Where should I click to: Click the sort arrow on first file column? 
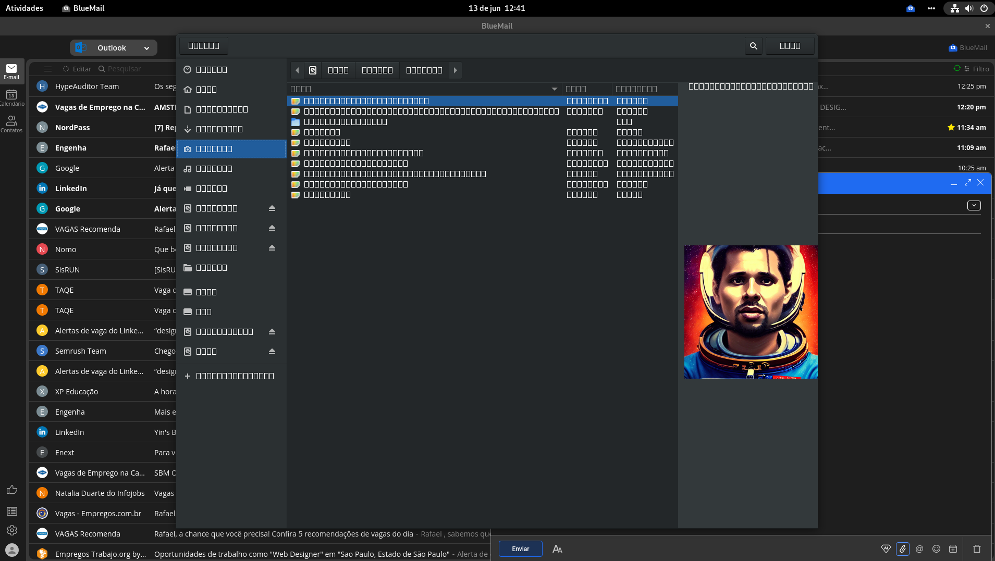[554, 89]
